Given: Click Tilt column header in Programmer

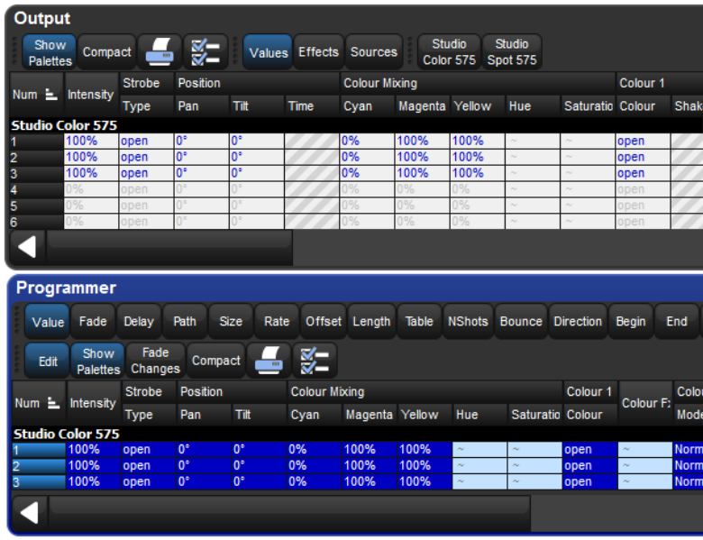Looking at the screenshot, I should click(260, 415).
